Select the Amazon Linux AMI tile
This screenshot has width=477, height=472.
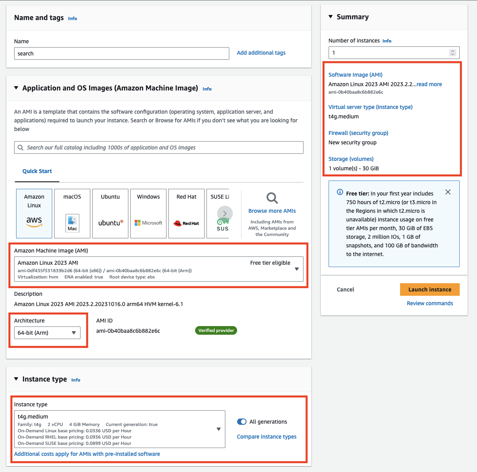34,214
